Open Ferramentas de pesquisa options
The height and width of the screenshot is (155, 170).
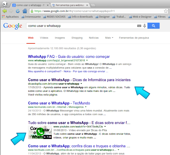coord(134,38)
